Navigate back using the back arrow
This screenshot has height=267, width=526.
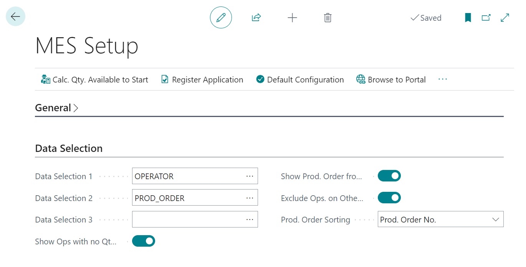pyautogui.click(x=15, y=16)
